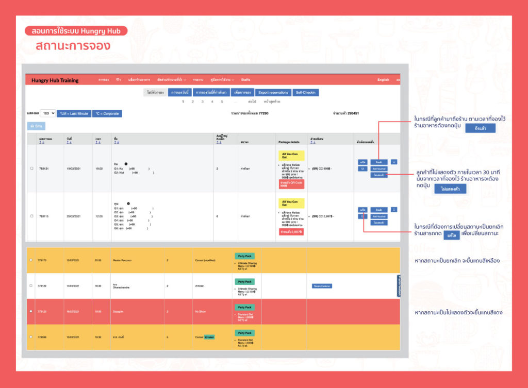Click sort arrows under the เวลา time header
Image resolution: width=528 pixels, height=388 pixels.
(97, 142)
